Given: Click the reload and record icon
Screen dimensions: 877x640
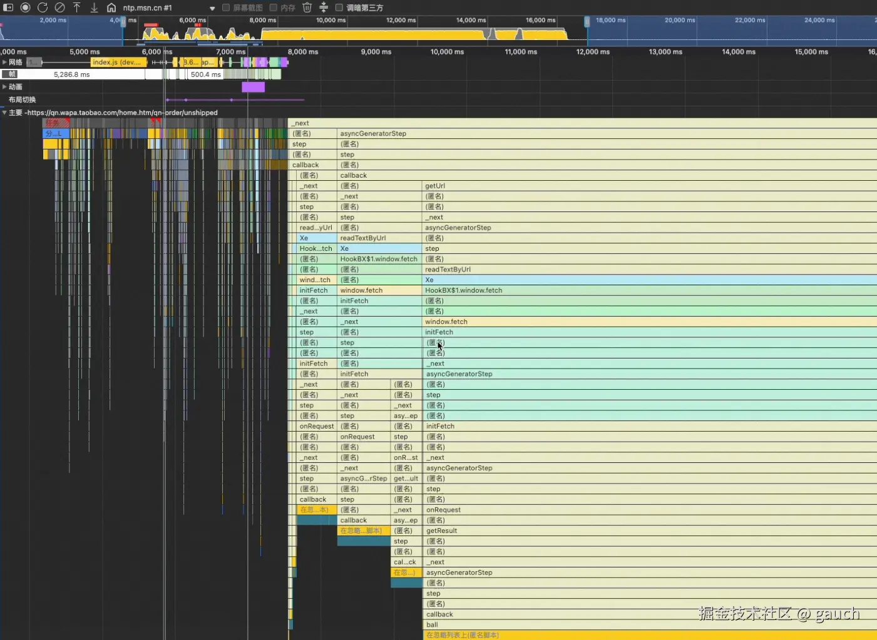Looking at the screenshot, I should [43, 8].
